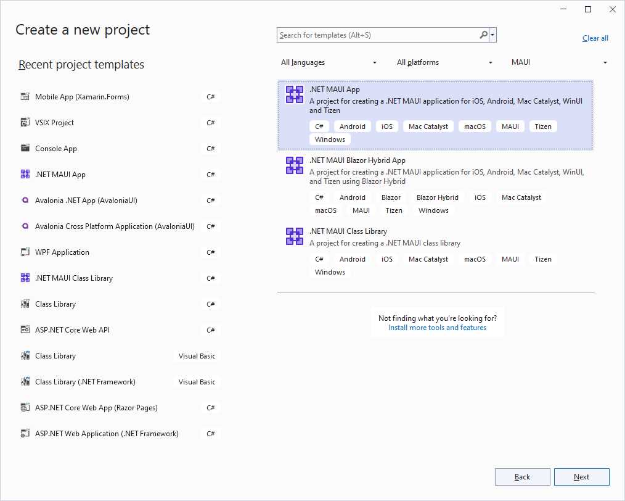Click the C# Class Library icon
625x501 pixels.
pos(25,304)
